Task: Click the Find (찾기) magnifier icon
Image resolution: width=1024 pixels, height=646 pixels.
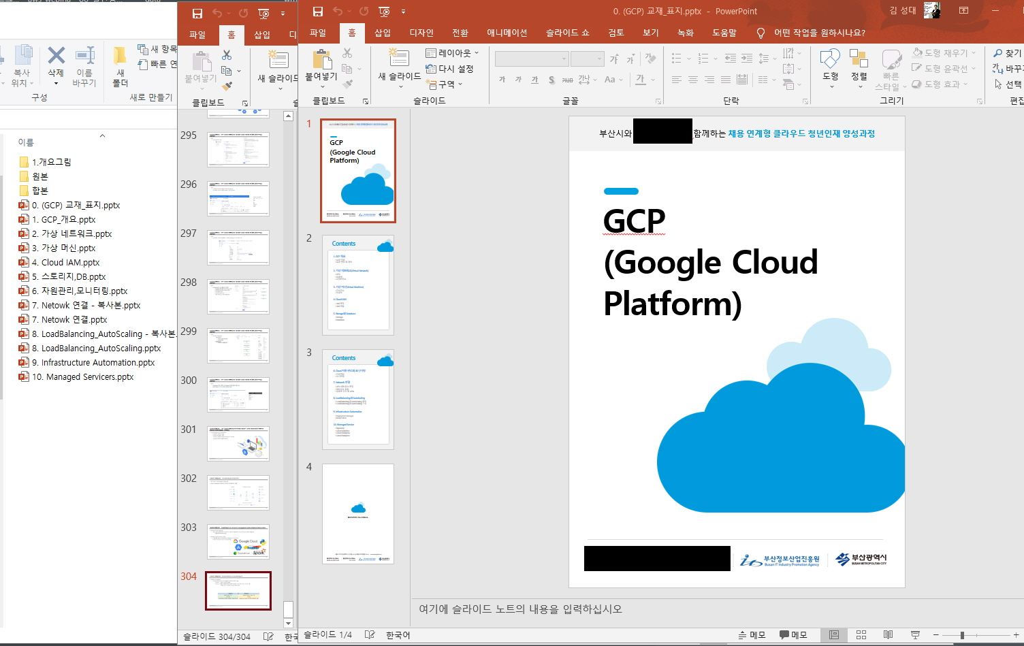Action: tap(998, 53)
